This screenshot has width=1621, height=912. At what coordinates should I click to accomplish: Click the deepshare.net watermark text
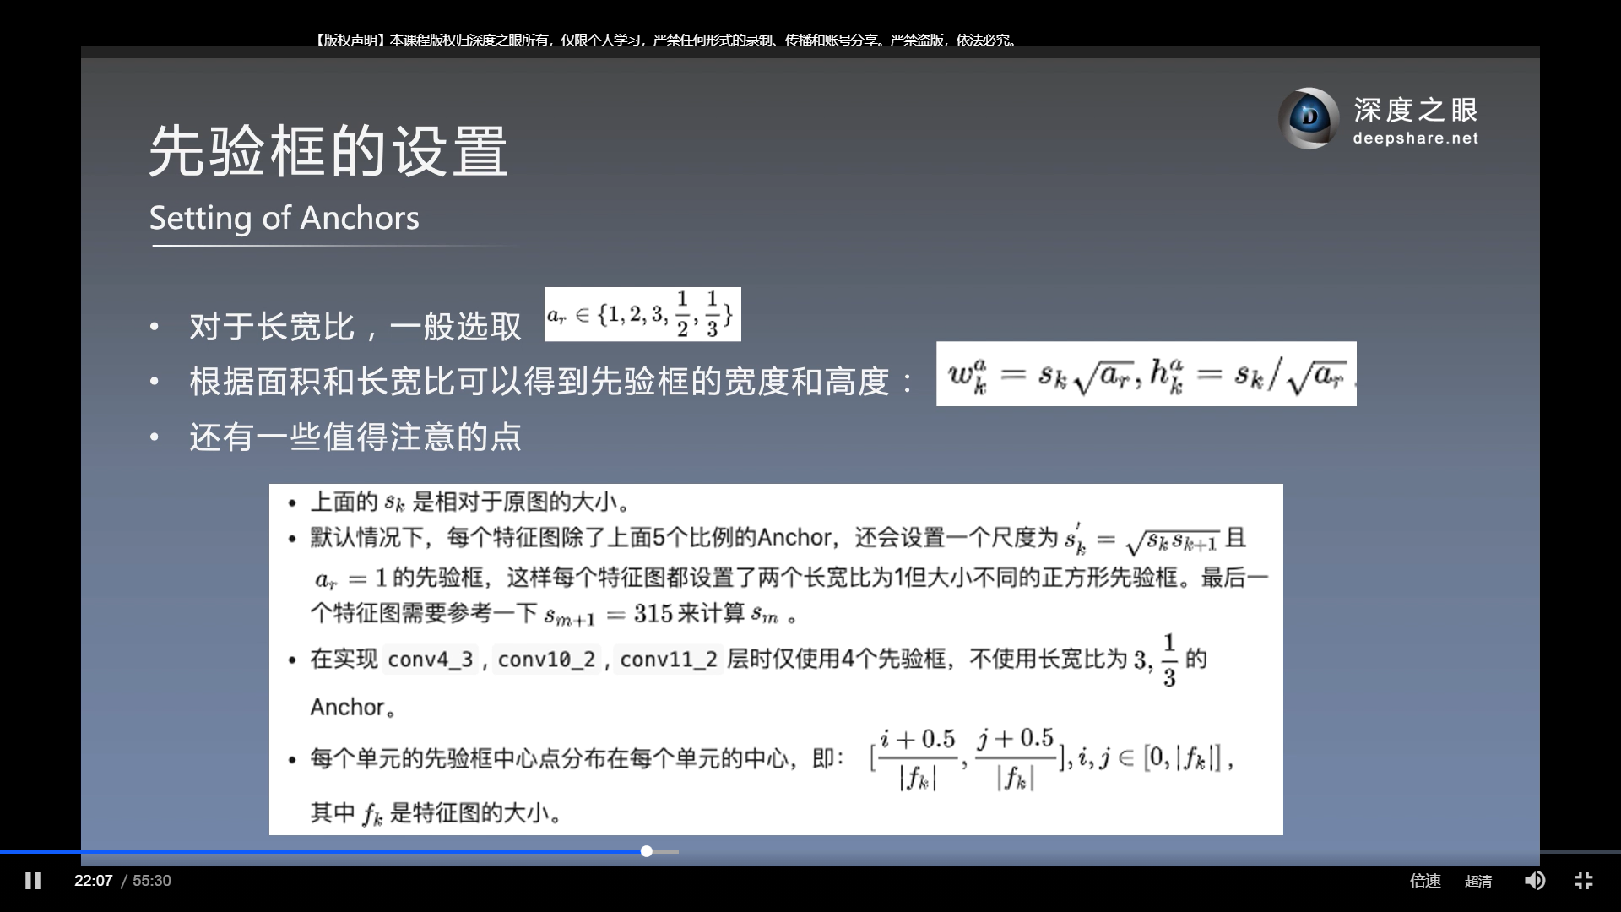[x=1415, y=138]
